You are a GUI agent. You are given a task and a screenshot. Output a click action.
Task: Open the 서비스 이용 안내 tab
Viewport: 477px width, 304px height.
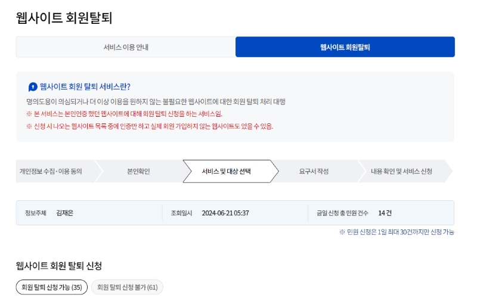click(x=126, y=47)
